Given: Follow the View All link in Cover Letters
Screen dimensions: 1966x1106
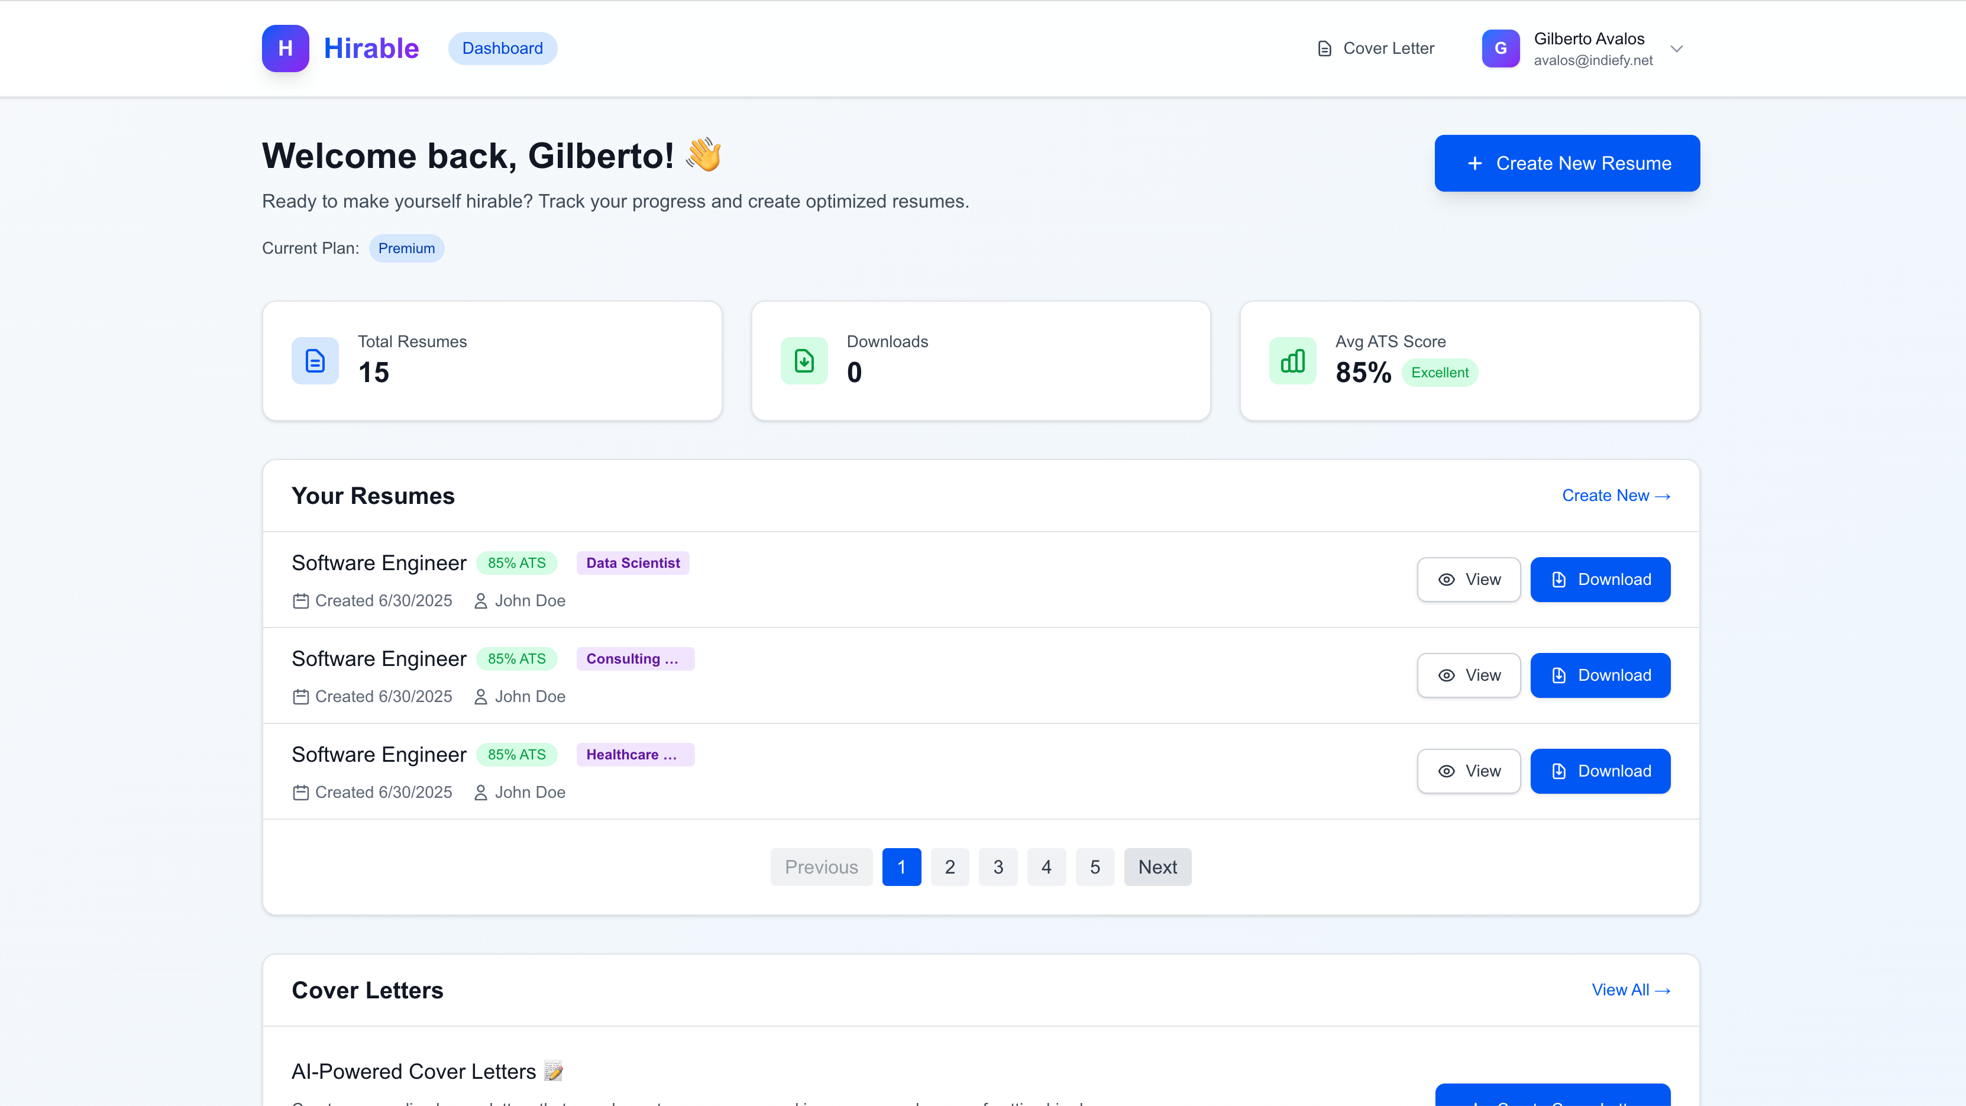Looking at the screenshot, I should click(1631, 990).
